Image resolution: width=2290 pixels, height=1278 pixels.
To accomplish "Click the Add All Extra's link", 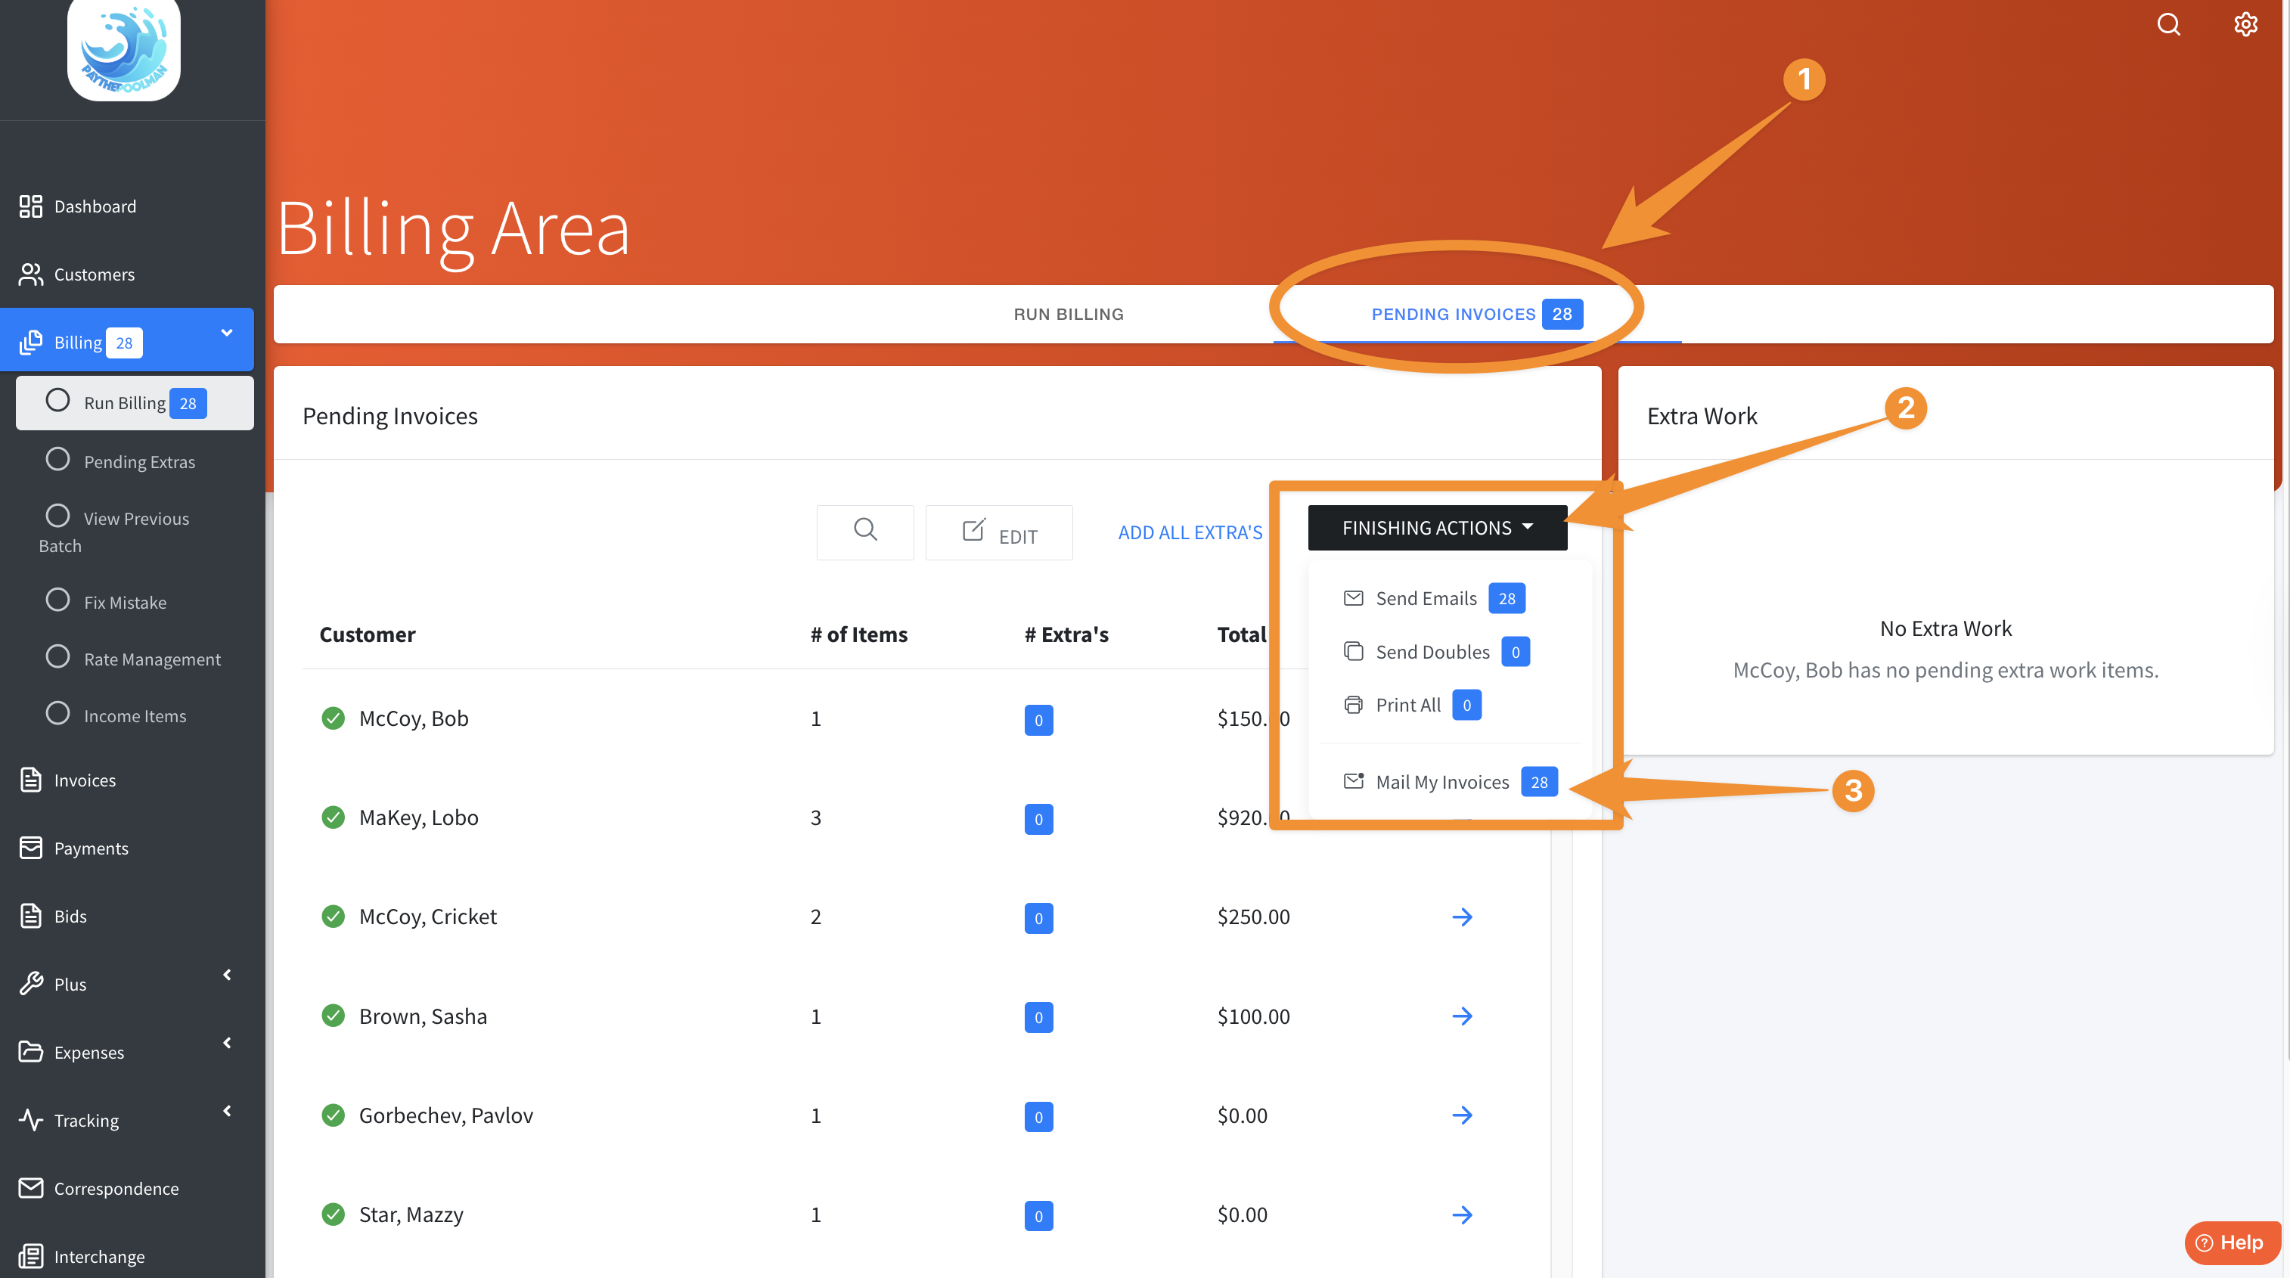I will pyautogui.click(x=1190, y=532).
